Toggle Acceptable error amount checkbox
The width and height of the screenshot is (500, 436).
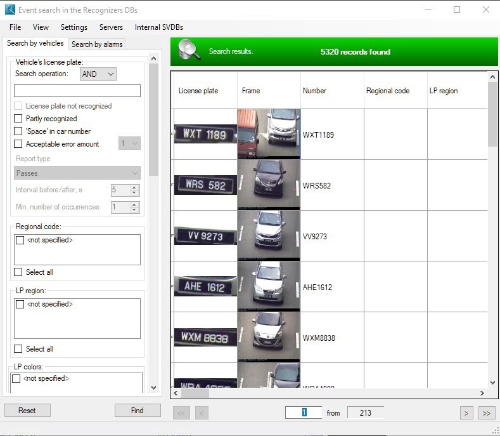click(x=18, y=144)
